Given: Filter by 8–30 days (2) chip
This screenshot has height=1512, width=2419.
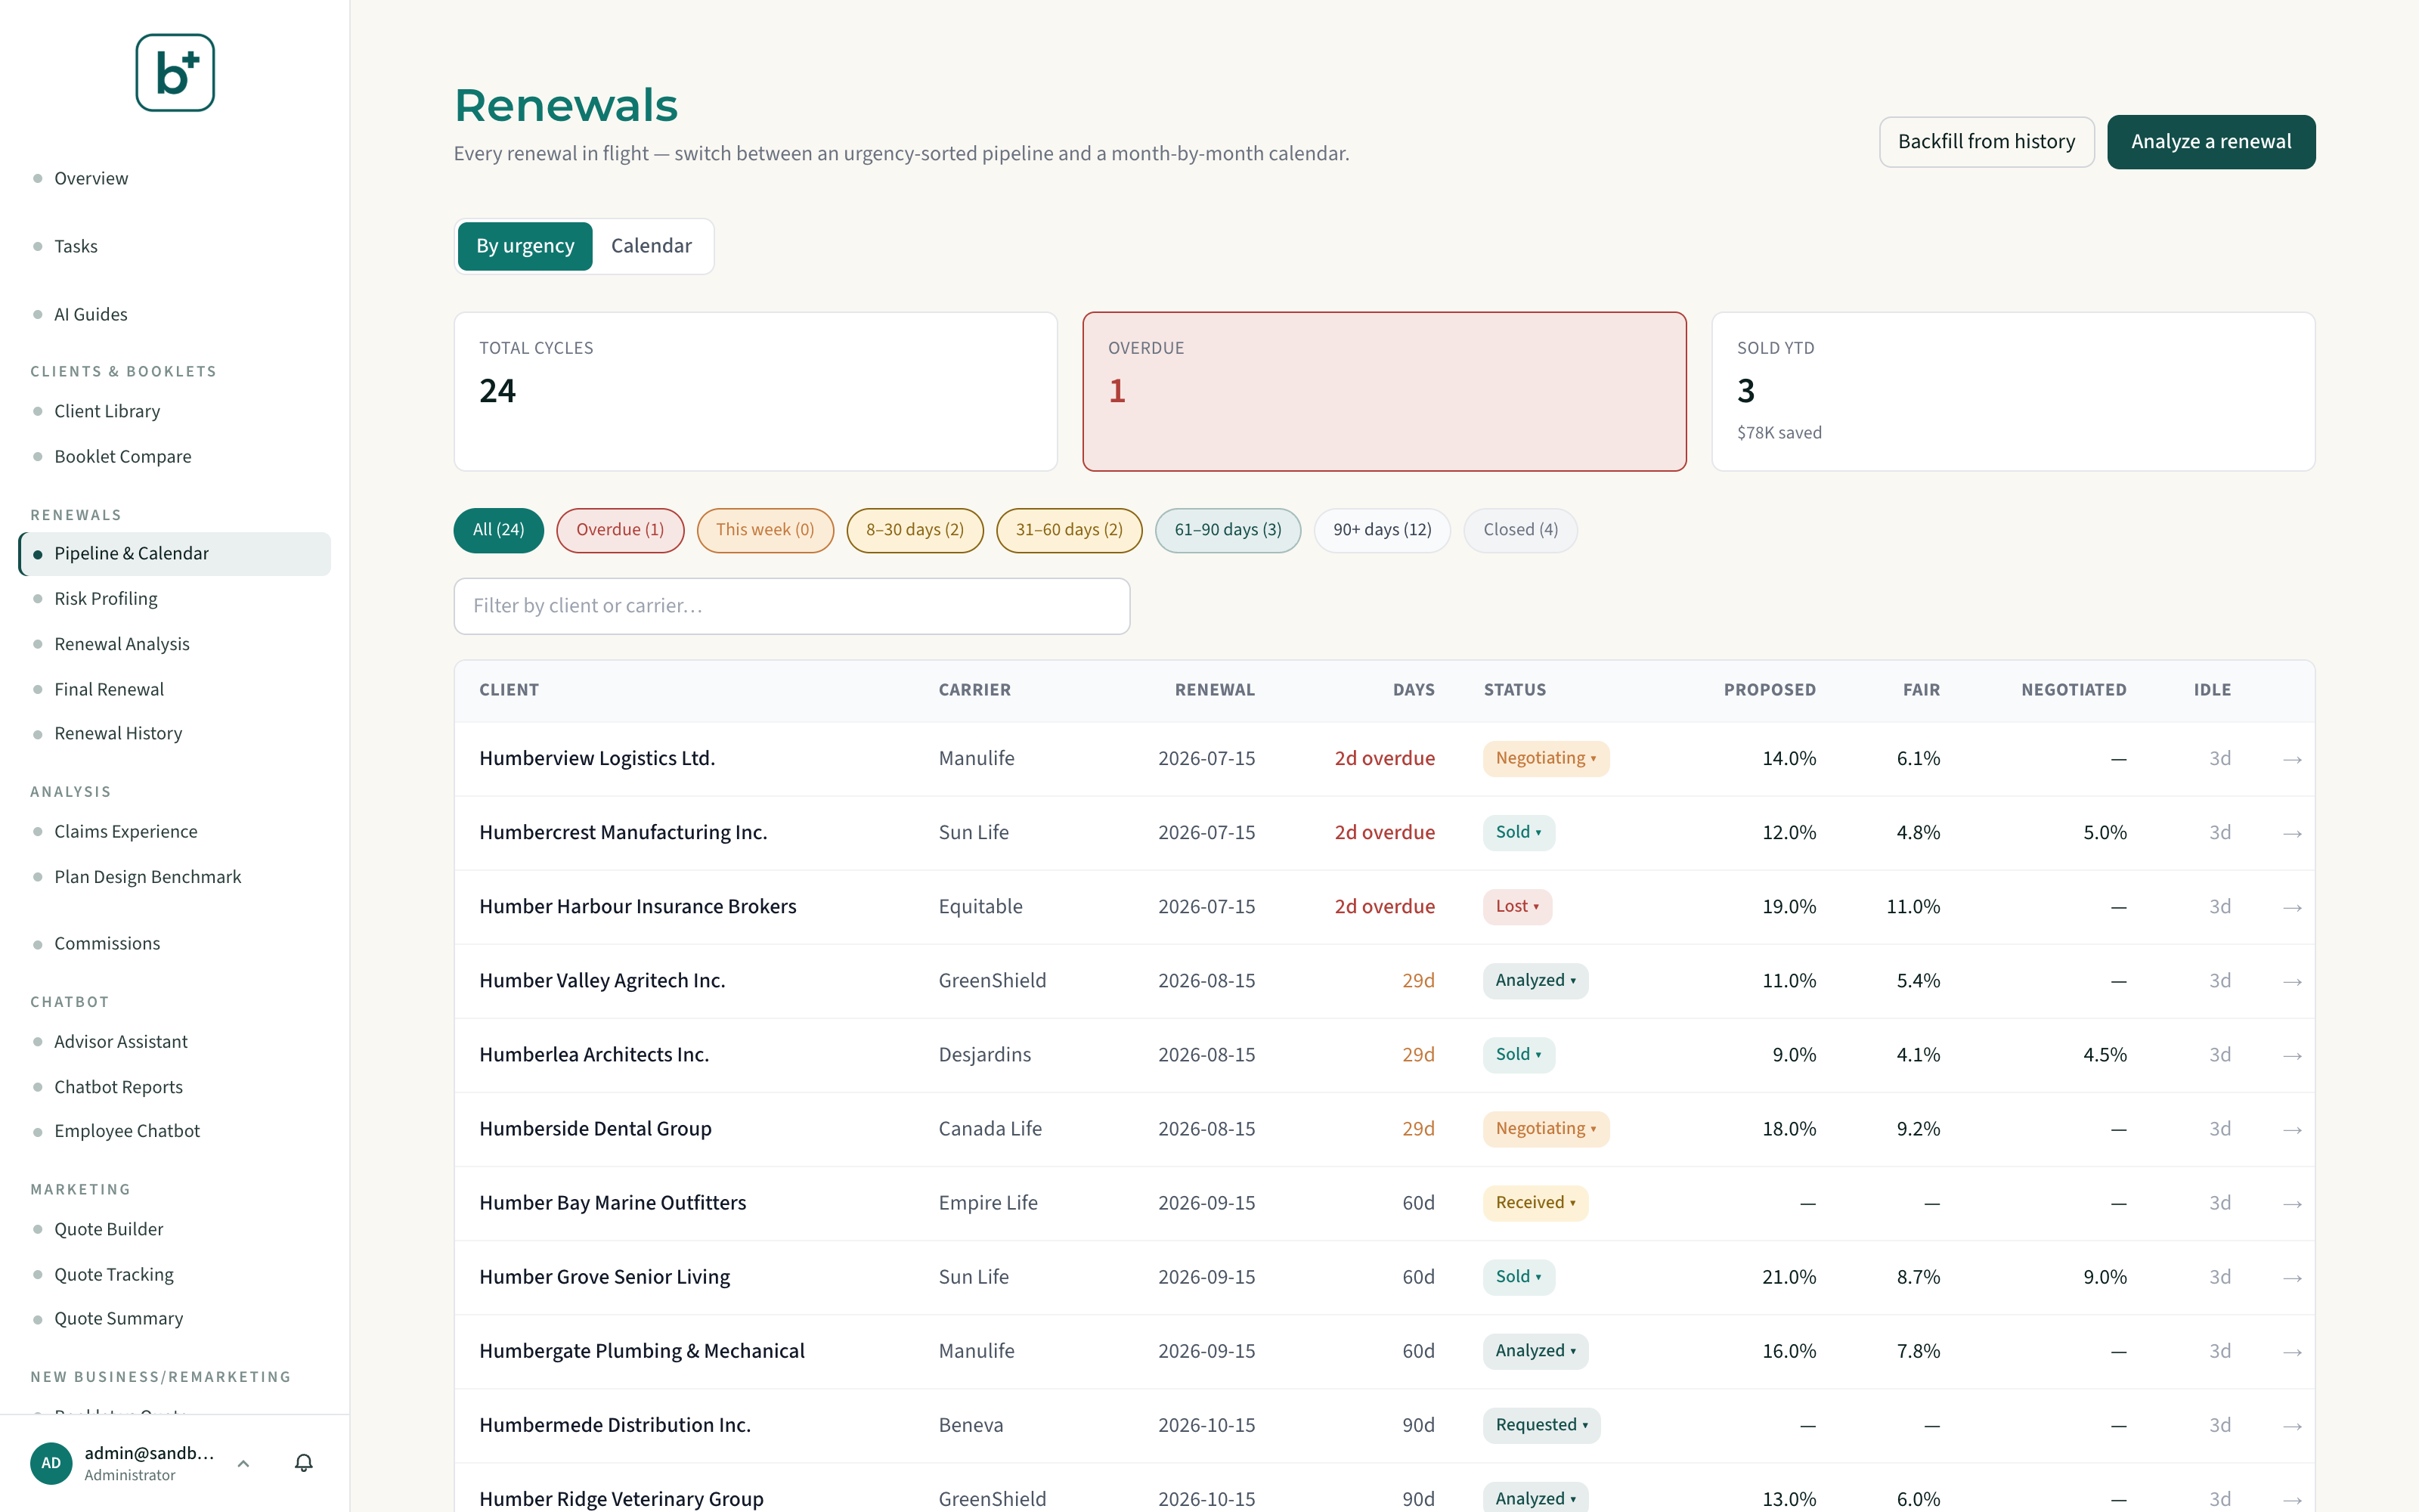Looking at the screenshot, I should (915, 530).
